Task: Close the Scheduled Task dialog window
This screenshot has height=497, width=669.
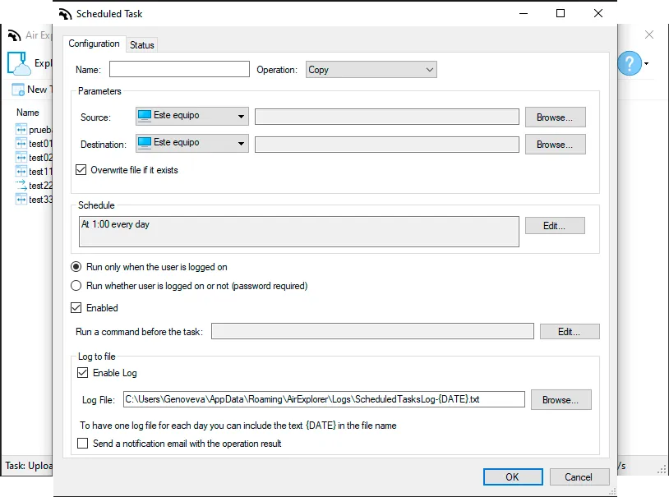Action: 598,14
